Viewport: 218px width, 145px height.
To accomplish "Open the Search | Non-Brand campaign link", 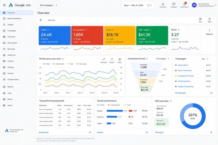I will [x=185, y=70].
